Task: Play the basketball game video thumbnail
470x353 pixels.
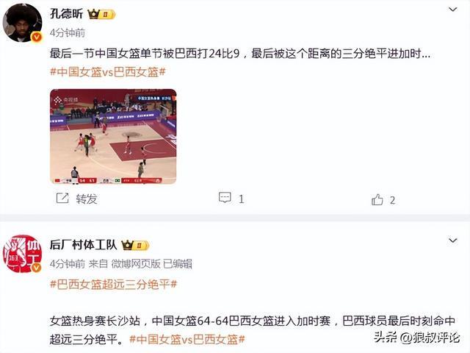Action: click(113, 137)
